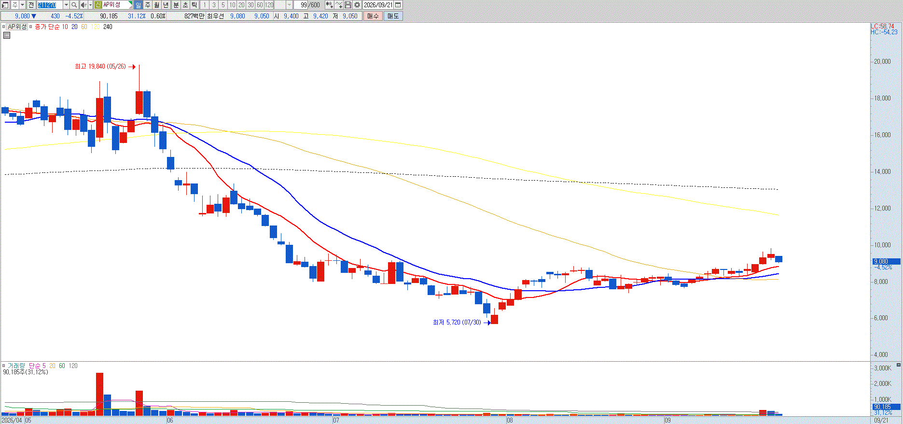The width and height of the screenshot is (903, 424).
Task: Click the layout icon at the toolbar's left end
Action: tap(5, 5)
